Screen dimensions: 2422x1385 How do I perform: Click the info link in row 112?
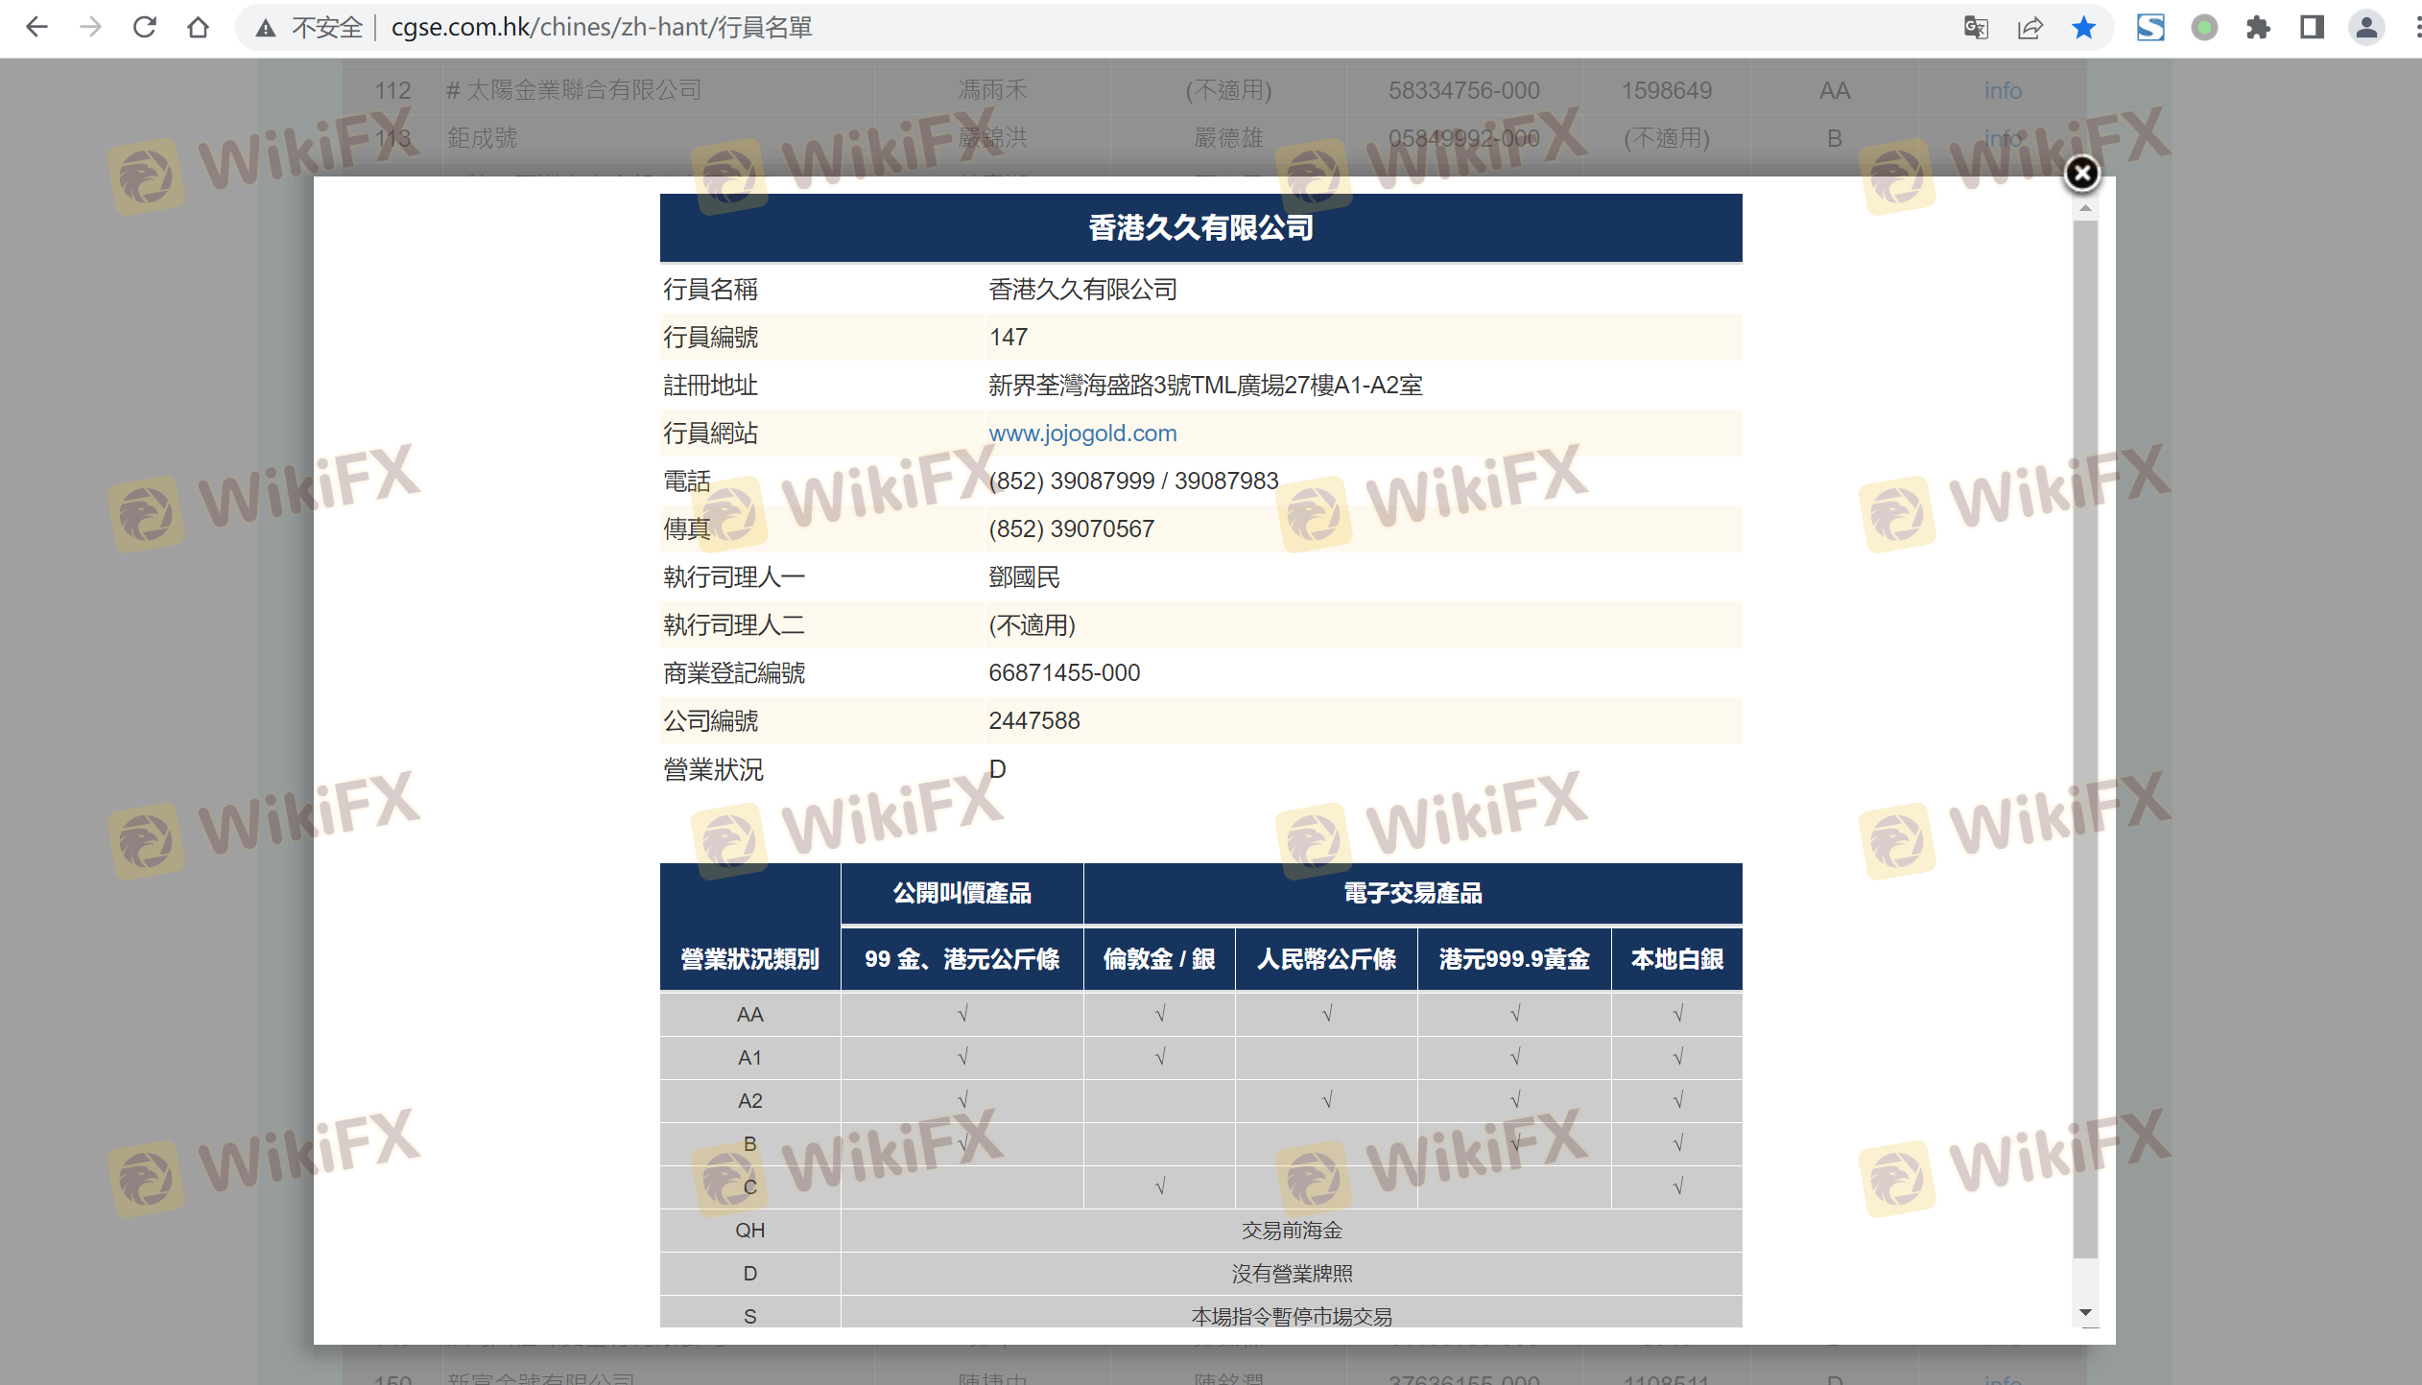pyautogui.click(x=2003, y=90)
